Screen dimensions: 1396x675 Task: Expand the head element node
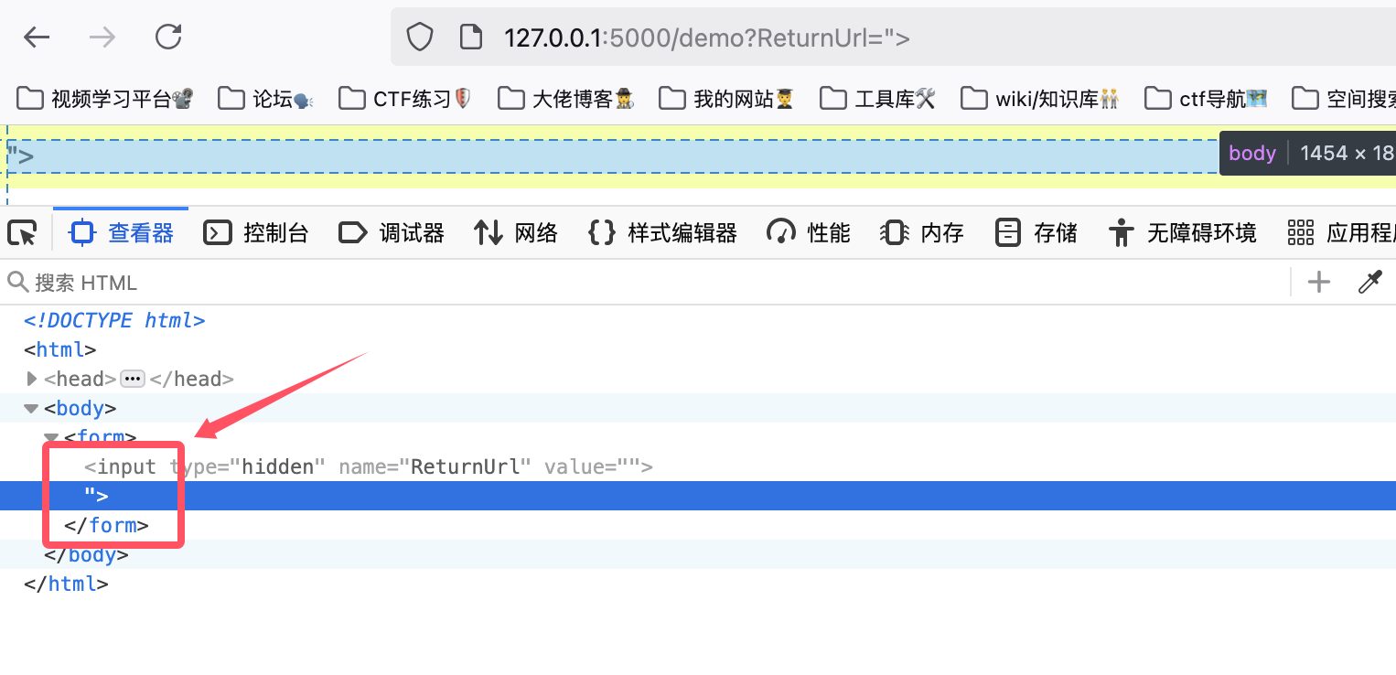click(32, 379)
